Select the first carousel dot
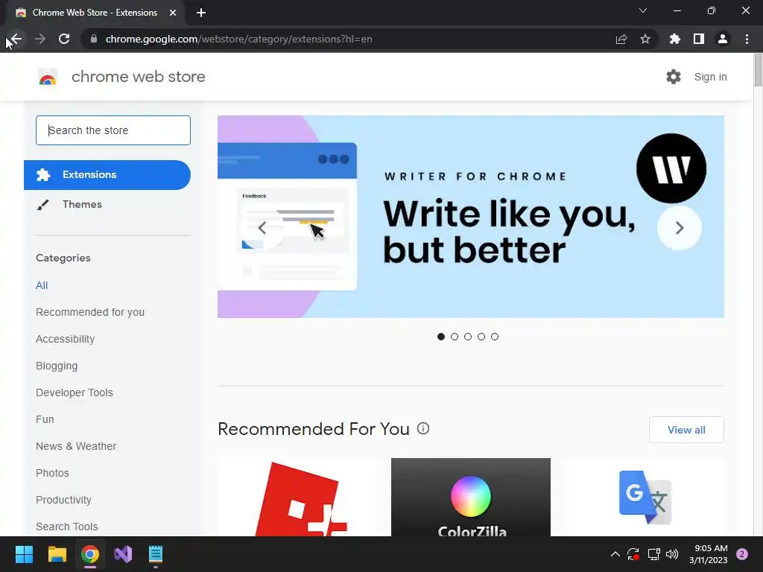This screenshot has height=572, width=763. (x=441, y=337)
